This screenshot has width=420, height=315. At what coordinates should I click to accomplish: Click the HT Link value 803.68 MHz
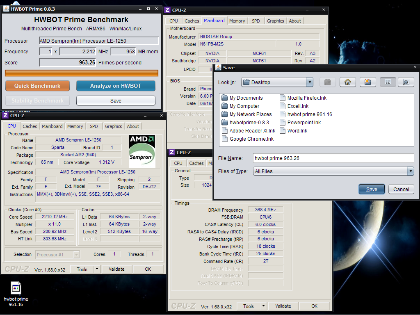[x=55, y=239]
